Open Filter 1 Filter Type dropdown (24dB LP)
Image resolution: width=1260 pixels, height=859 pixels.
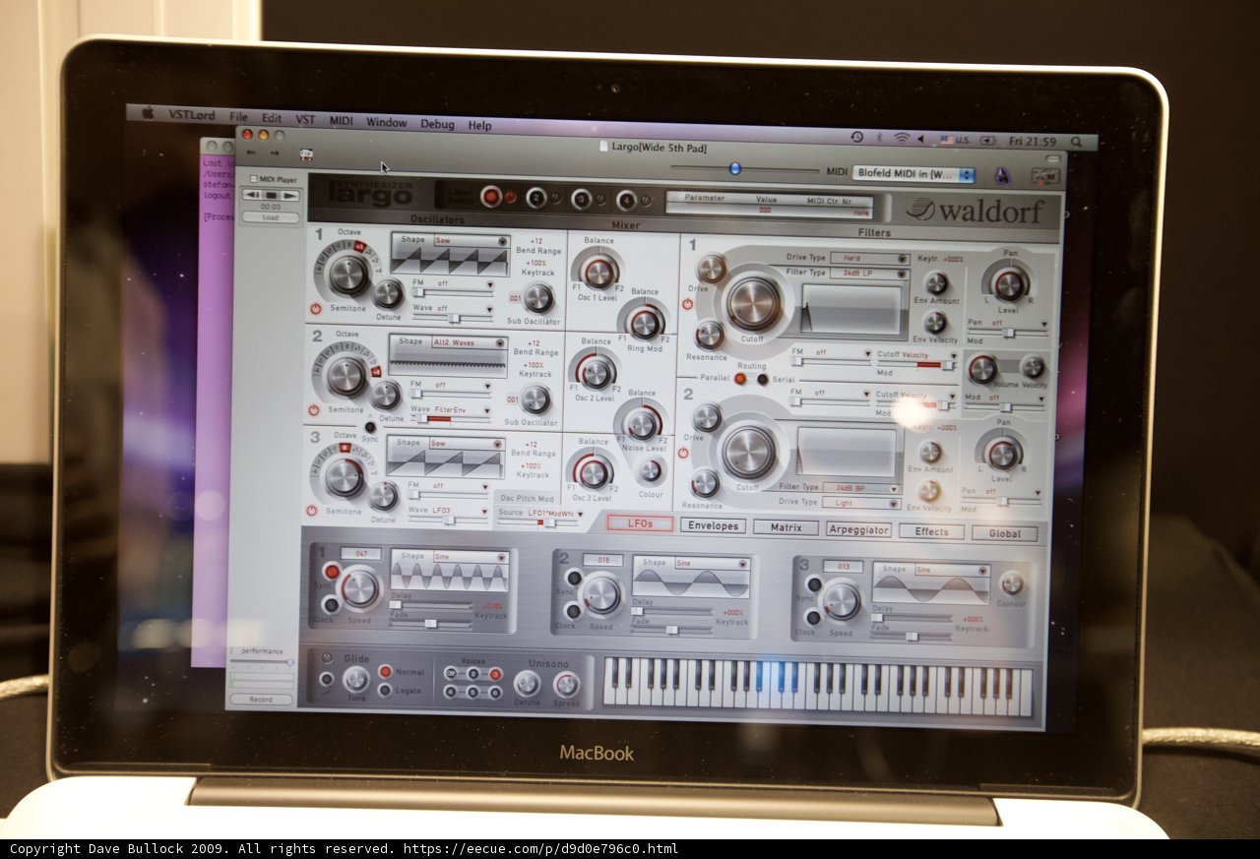(869, 274)
